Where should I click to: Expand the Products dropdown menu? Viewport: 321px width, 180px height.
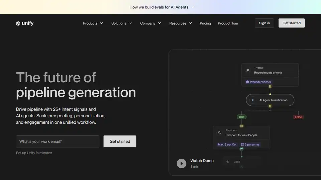(93, 23)
